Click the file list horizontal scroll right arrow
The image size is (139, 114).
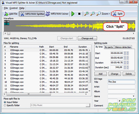pyautogui.click(x=86, y=94)
